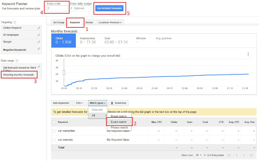The image size is (259, 161).
Task: Edit United Kingdom location targeting pencil icon
Action: coord(39,28)
